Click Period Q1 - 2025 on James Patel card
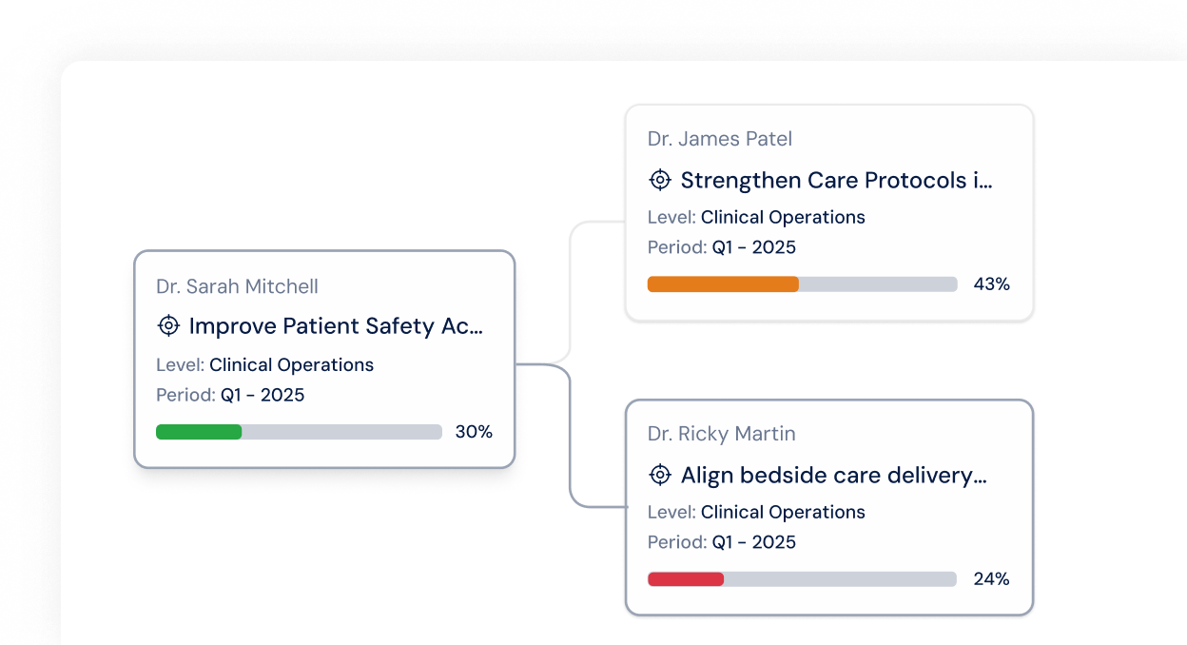This screenshot has height=645, width=1187. point(754,247)
